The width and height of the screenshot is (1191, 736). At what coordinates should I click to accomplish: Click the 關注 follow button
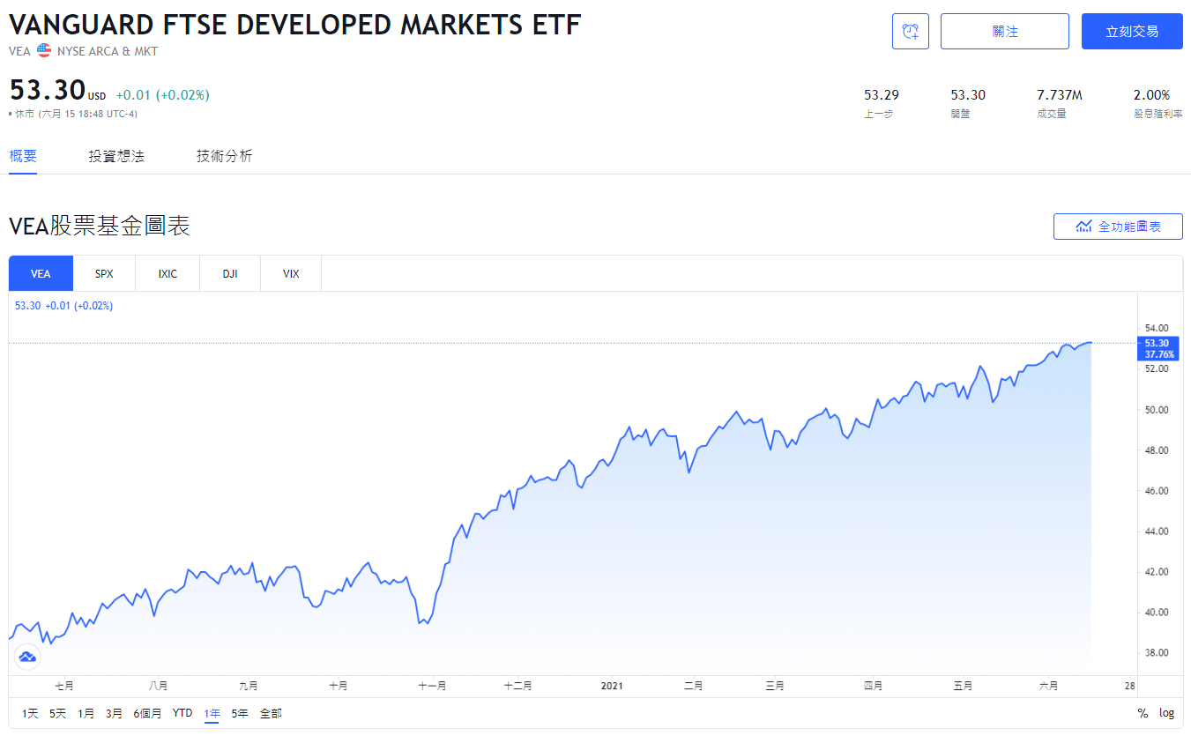pos(1005,32)
